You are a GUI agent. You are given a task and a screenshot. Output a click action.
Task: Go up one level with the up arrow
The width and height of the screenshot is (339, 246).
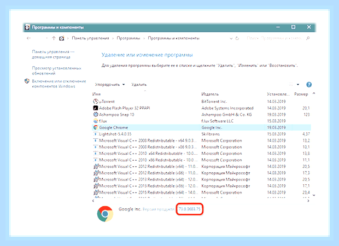click(54, 38)
